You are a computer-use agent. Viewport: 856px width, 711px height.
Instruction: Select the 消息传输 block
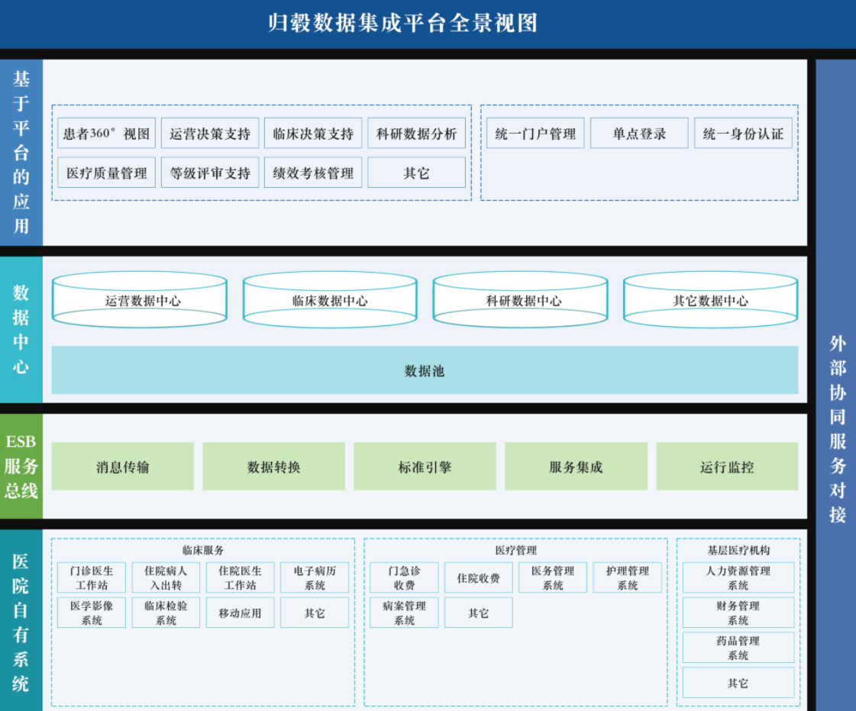coord(123,467)
